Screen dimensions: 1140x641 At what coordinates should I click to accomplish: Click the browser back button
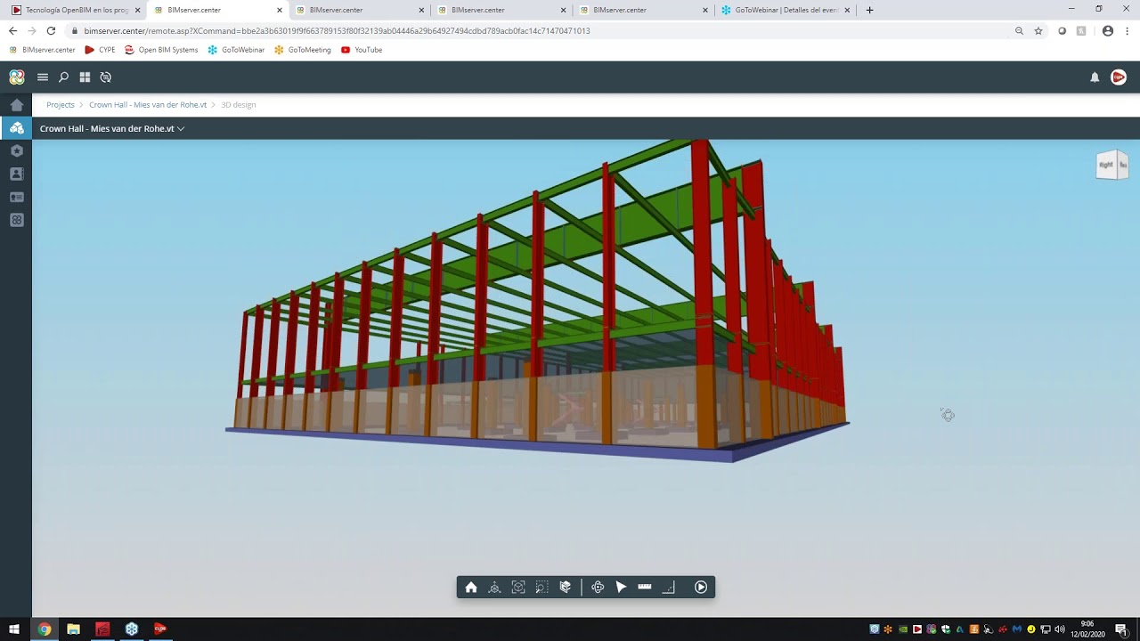(12, 31)
